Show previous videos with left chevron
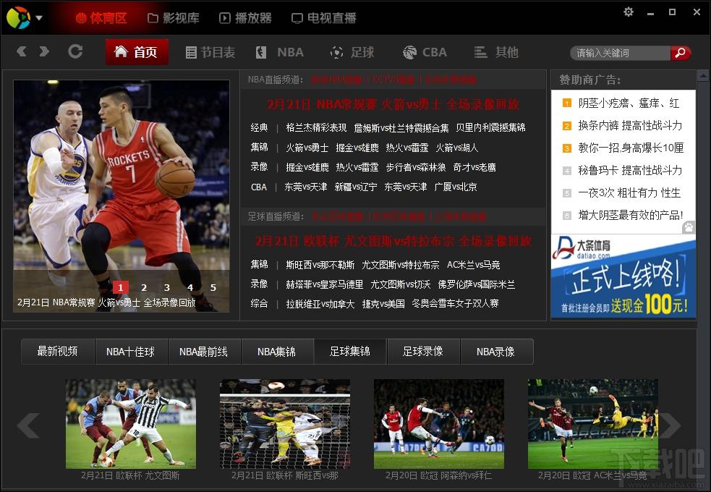 [x=28, y=425]
